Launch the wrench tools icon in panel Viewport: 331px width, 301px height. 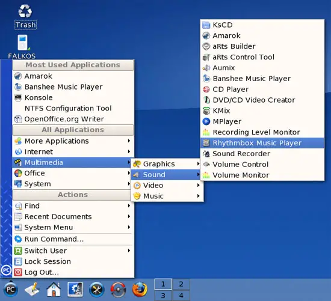[x=97, y=290]
